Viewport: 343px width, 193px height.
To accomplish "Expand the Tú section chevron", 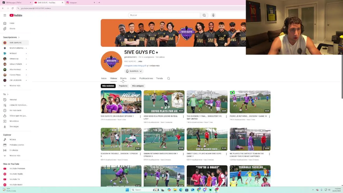I will pos(8,94).
